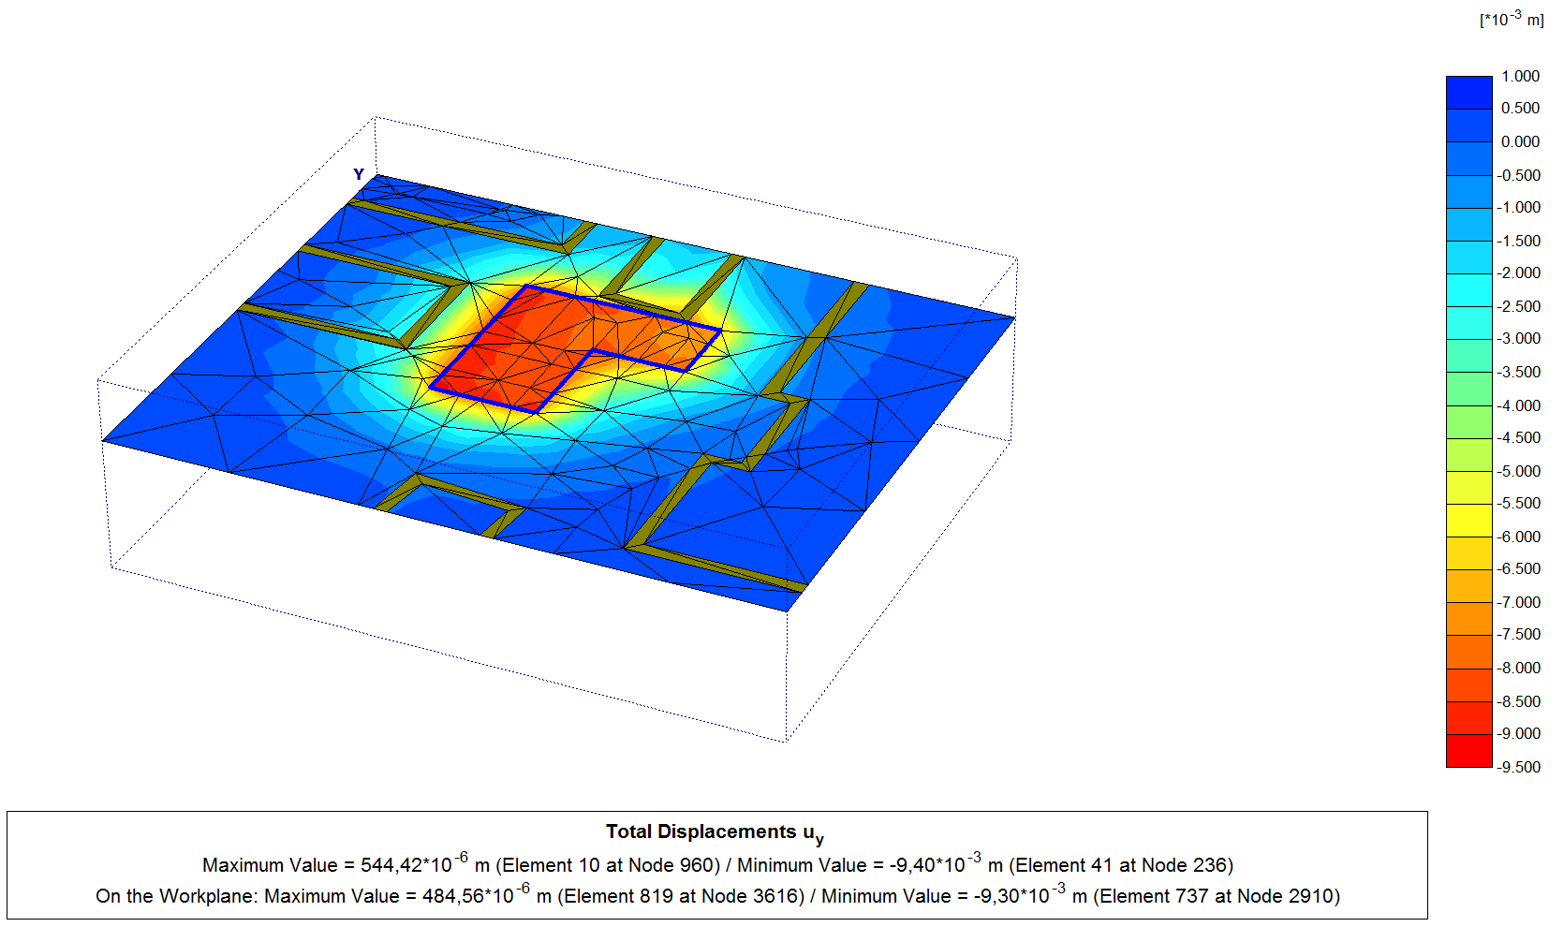Click the '-3.500' legend value

(1518, 372)
